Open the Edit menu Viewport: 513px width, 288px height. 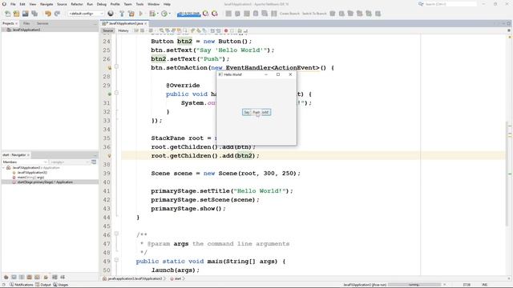(22, 4)
